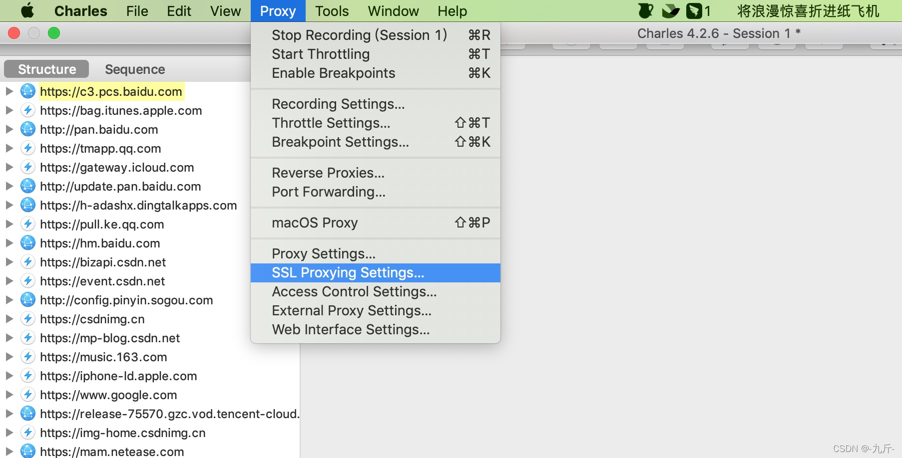Select Start Throttling menu item

(376, 54)
